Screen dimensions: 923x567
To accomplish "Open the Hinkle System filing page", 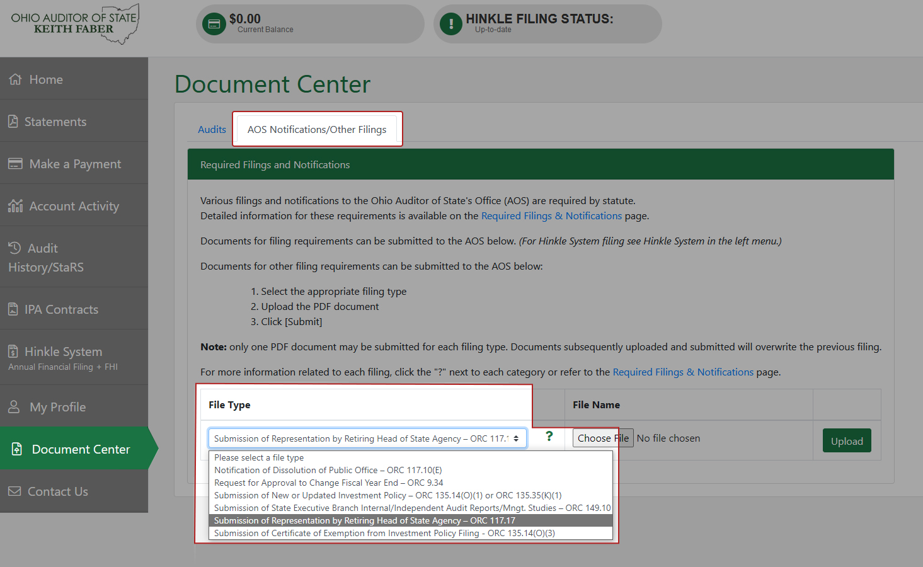I will (65, 352).
